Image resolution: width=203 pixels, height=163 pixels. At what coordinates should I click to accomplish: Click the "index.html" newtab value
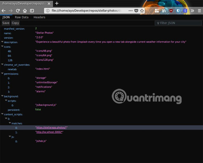click(43, 69)
